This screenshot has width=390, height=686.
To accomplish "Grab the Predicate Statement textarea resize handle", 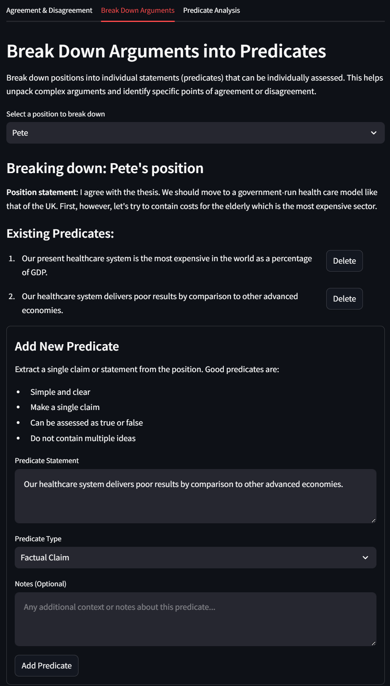I will point(373,520).
